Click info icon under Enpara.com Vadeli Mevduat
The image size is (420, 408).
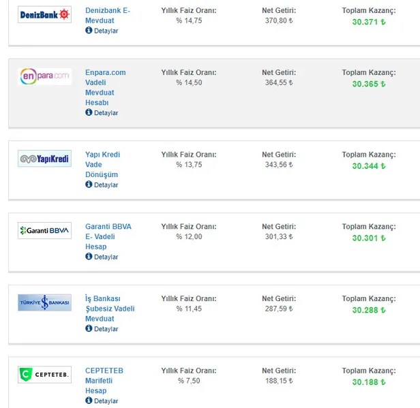[89, 112]
